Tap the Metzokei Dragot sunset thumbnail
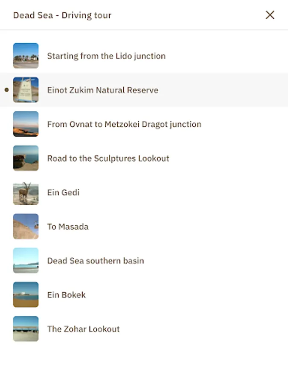288x384 pixels. [x=26, y=124]
